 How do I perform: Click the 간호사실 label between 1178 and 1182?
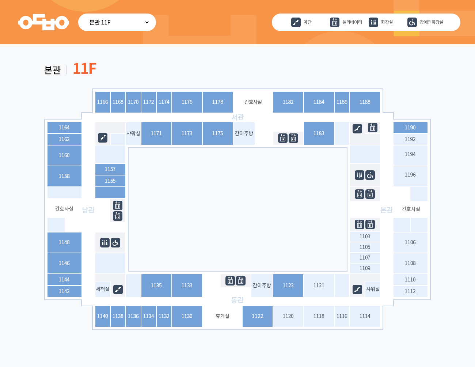click(x=253, y=102)
